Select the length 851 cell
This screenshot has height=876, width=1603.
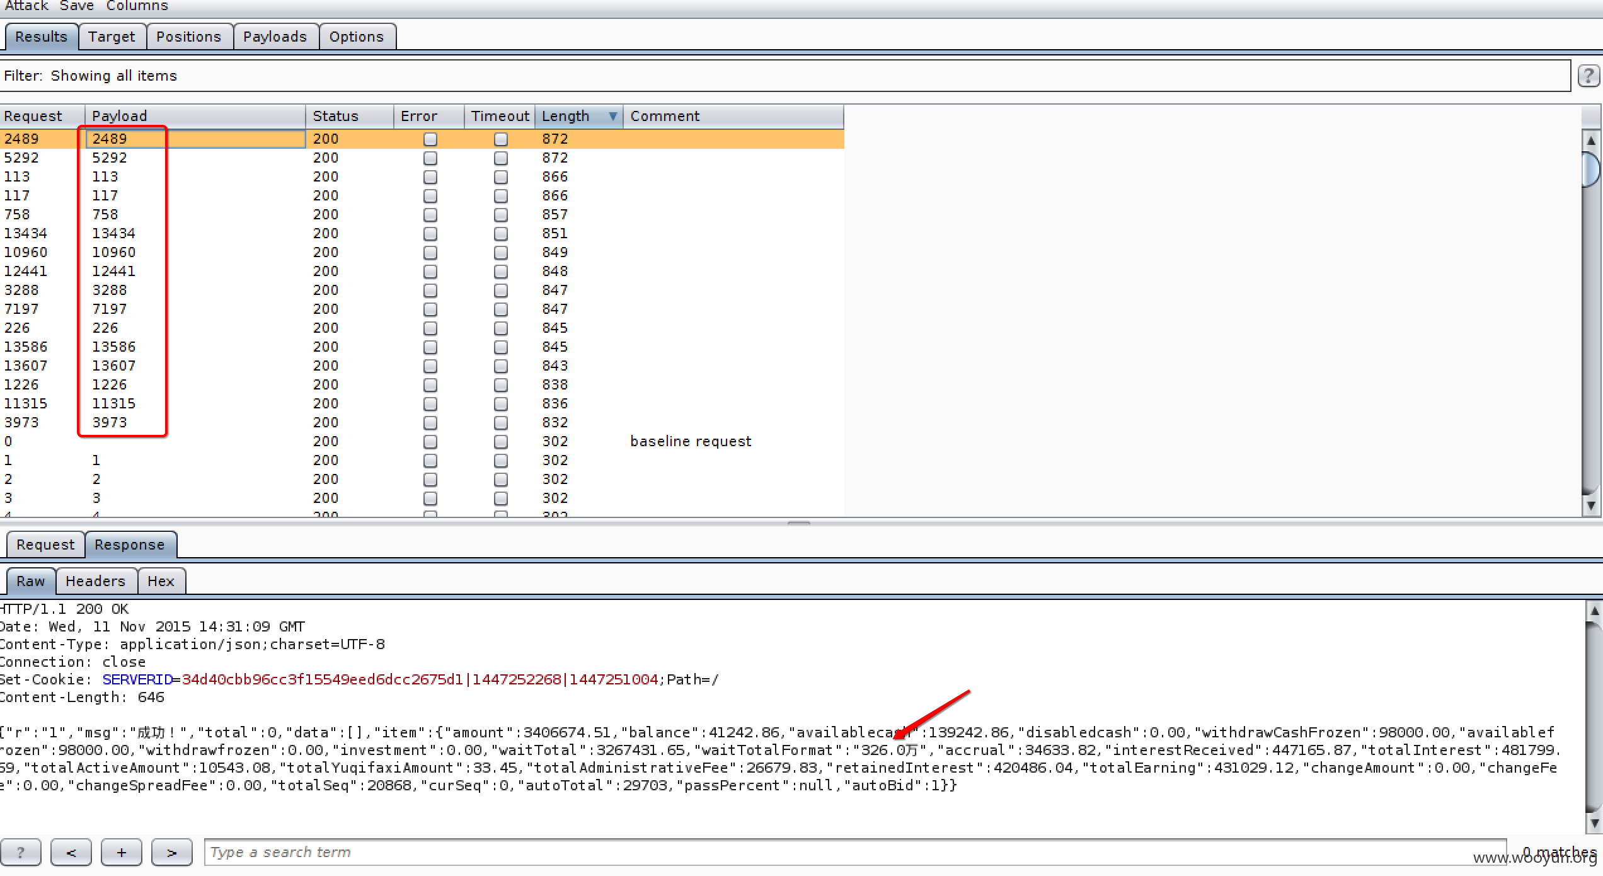click(579, 234)
